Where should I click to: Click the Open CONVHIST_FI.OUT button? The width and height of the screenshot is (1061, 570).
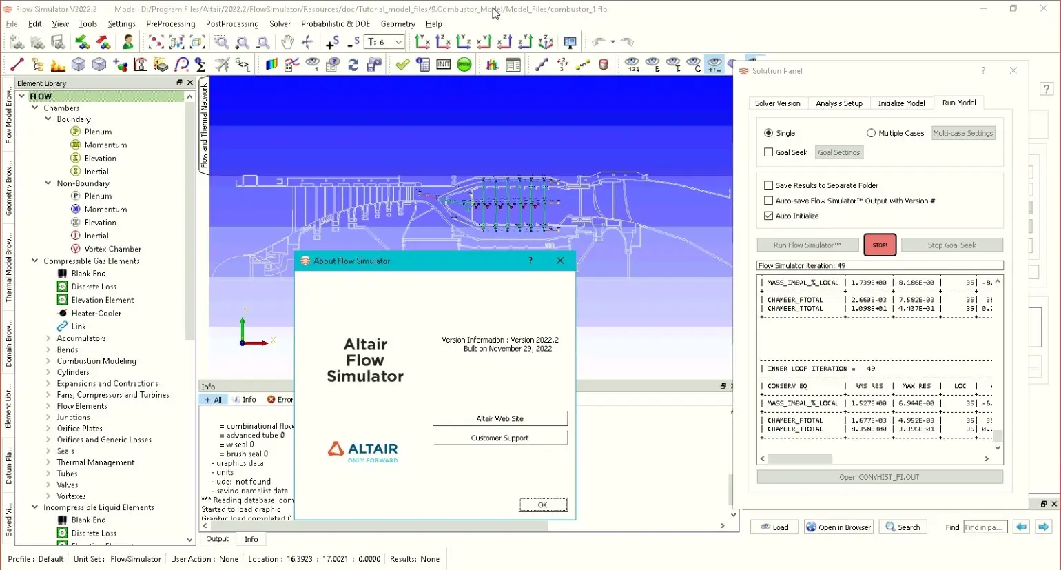click(x=879, y=477)
